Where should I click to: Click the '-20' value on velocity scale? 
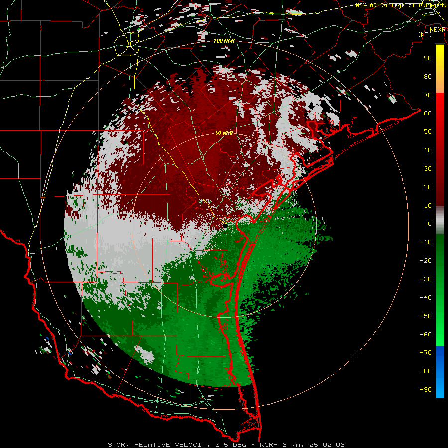click(x=426, y=260)
